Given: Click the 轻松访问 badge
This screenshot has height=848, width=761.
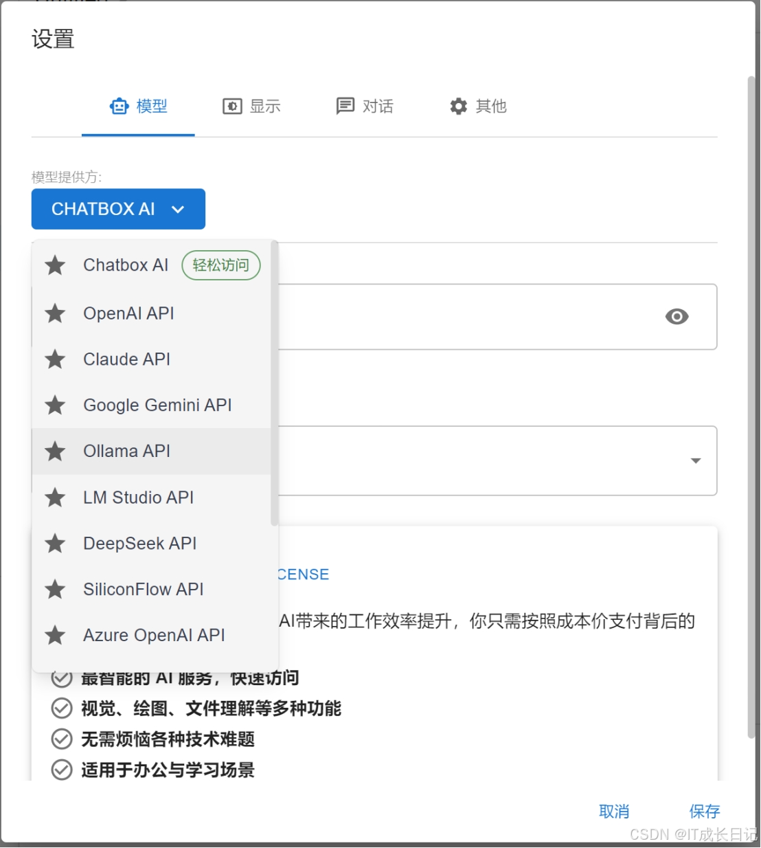Looking at the screenshot, I should click(x=221, y=265).
